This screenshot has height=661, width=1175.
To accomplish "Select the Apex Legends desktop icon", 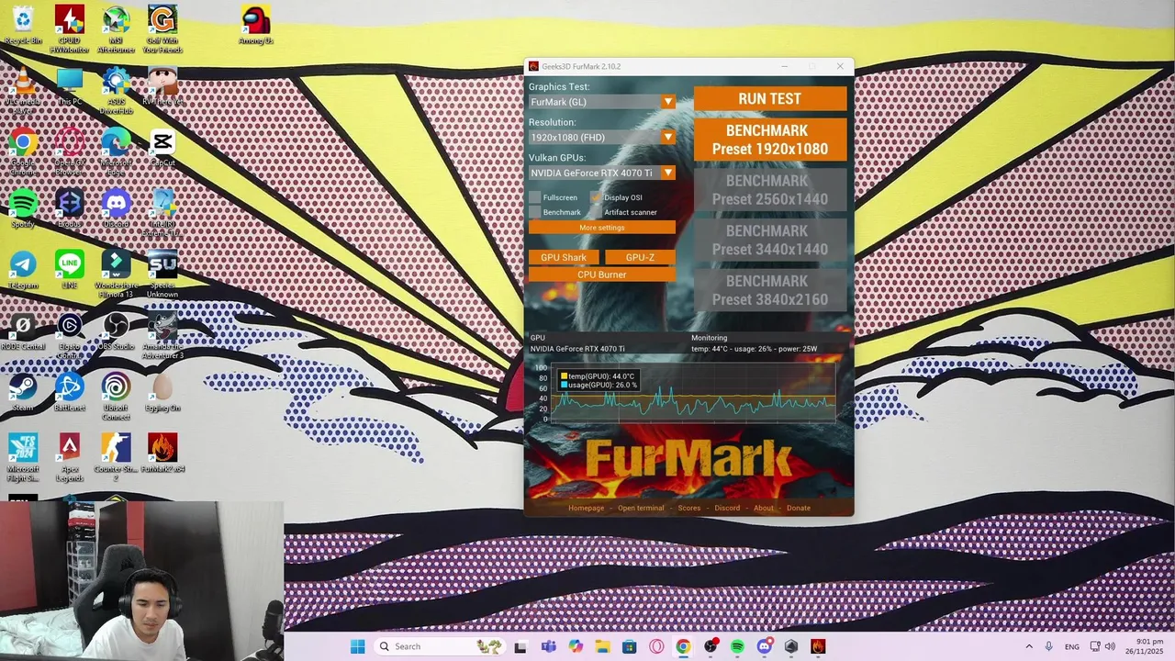I will click(69, 458).
